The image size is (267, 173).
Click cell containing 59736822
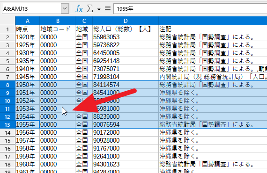pyautogui.click(x=126, y=45)
